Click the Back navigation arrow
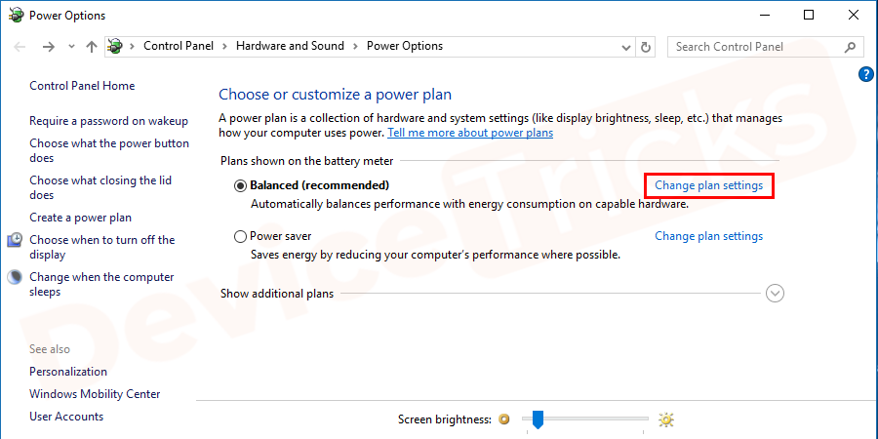 [21, 46]
